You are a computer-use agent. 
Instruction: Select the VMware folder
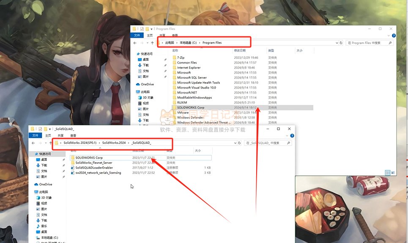[183, 113]
